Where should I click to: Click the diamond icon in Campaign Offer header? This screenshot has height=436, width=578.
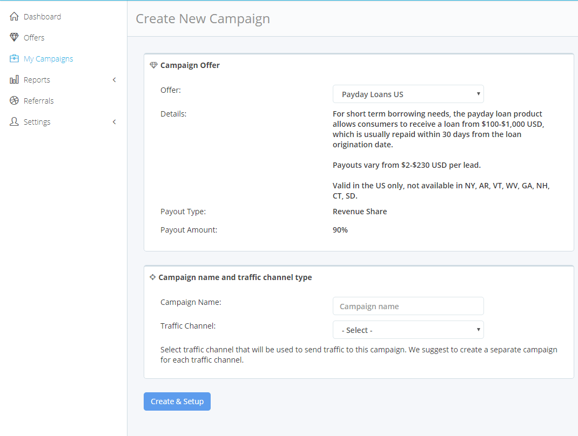tap(152, 65)
